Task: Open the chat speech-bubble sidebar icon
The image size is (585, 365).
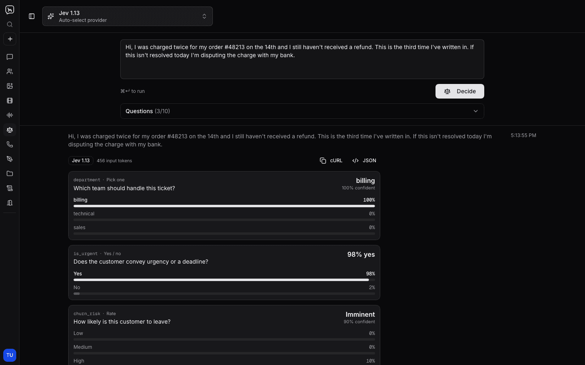Action: coord(10,57)
